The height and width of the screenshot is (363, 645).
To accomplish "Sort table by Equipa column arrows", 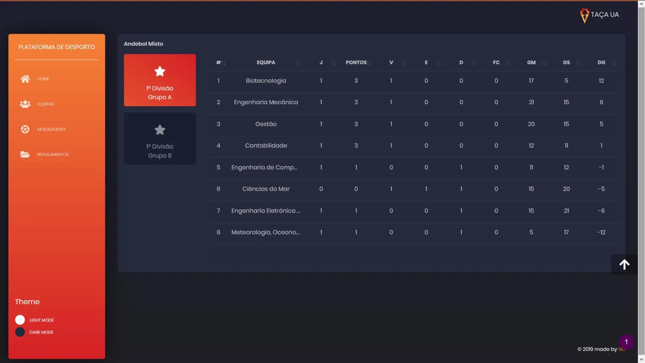I will click(298, 63).
